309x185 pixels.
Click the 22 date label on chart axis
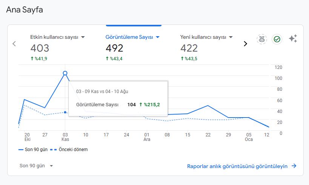click(208, 135)
